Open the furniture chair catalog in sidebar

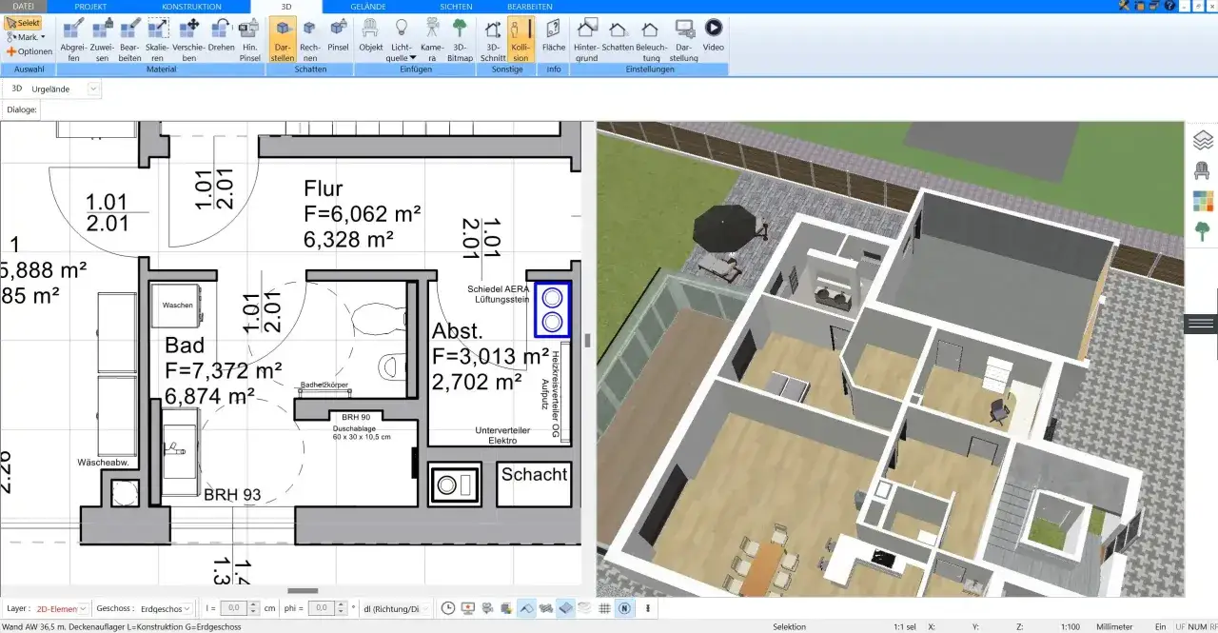pyautogui.click(x=1204, y=171)
